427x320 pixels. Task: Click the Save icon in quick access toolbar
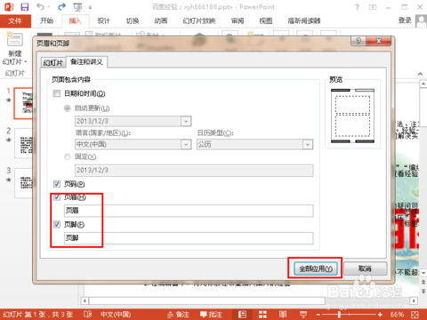(25, 7)
